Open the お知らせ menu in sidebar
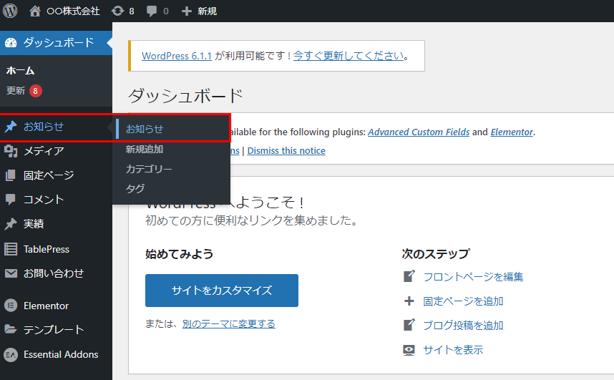The image size is (614, 380). coord(43,127)
